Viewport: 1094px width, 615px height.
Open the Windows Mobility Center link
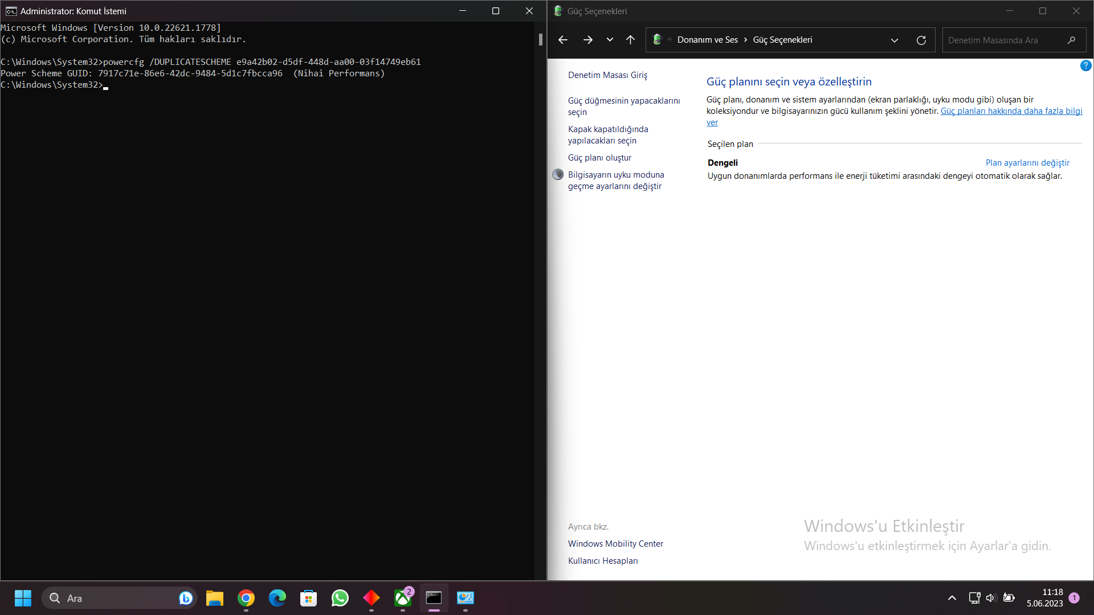[x=615, y=544]
